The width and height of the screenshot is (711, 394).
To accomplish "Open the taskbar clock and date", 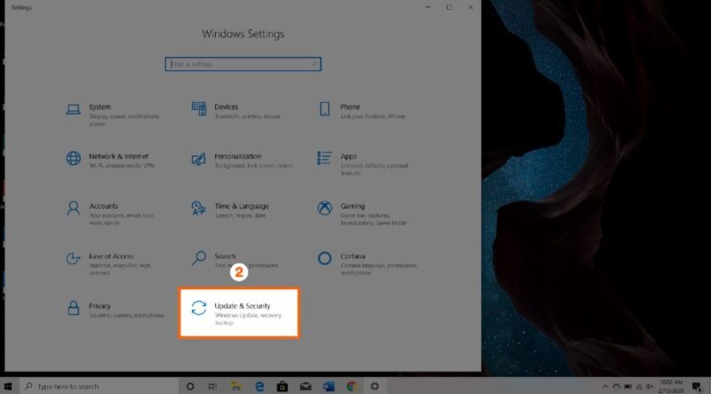I will click(671, 386).
